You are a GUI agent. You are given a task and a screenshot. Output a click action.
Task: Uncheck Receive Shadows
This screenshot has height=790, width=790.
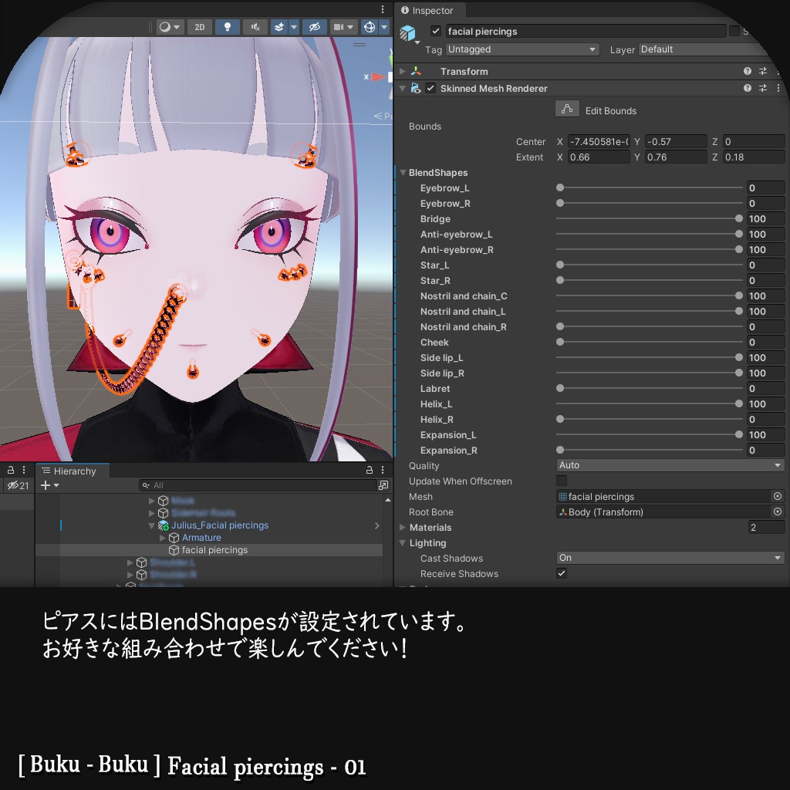click(x=561, y=573)
